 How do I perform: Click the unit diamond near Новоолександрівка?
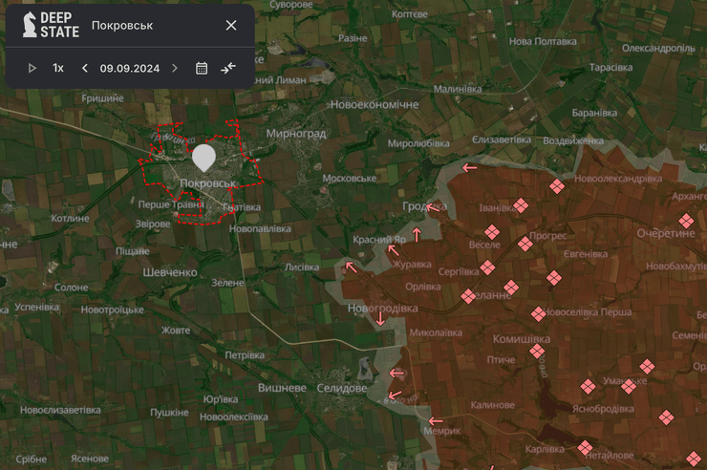coord(557,187)
